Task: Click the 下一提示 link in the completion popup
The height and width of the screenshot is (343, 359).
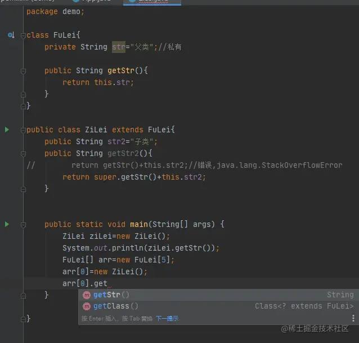Action: pyautogui.click(x=167, y=318)
